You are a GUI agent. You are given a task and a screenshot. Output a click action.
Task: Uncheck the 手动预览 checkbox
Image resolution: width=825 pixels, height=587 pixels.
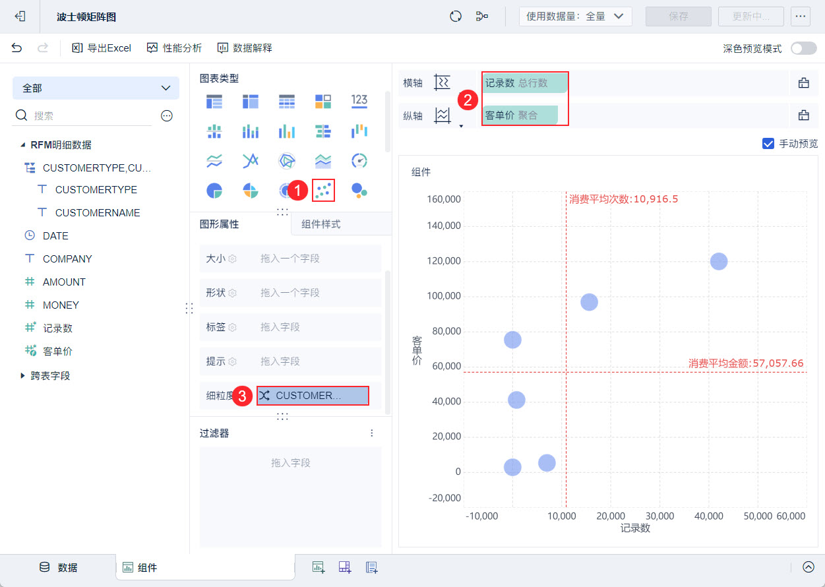coord(768,143)
